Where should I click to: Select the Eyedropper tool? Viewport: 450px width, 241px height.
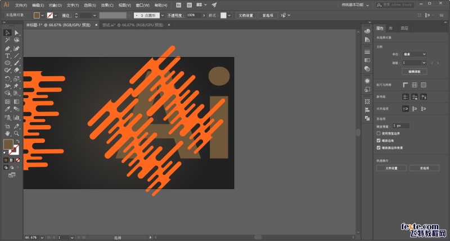click(7, 109)
